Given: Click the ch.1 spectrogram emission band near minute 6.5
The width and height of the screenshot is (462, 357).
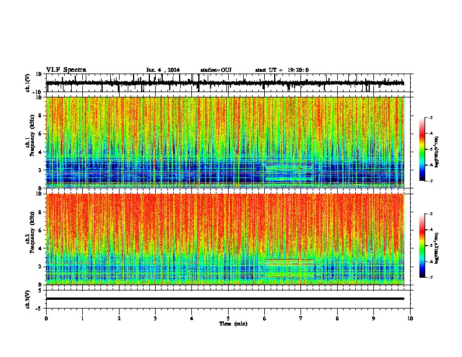Looking at the screenshot, I should (289, 173).
